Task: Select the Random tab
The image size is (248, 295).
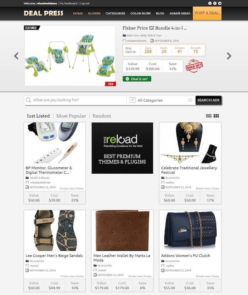Action: [102, 116]
